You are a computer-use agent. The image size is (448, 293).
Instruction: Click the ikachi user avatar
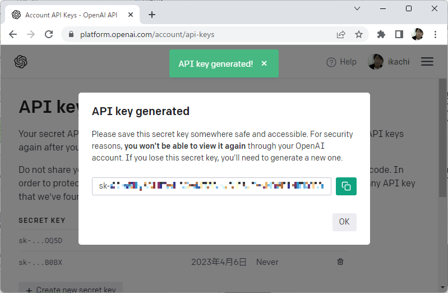[375, 62]
